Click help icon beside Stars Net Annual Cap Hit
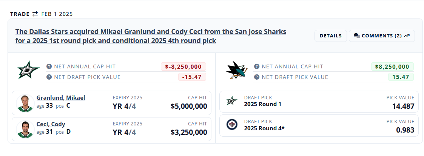This screenshot has width=424, height=156. pos(49,66)
